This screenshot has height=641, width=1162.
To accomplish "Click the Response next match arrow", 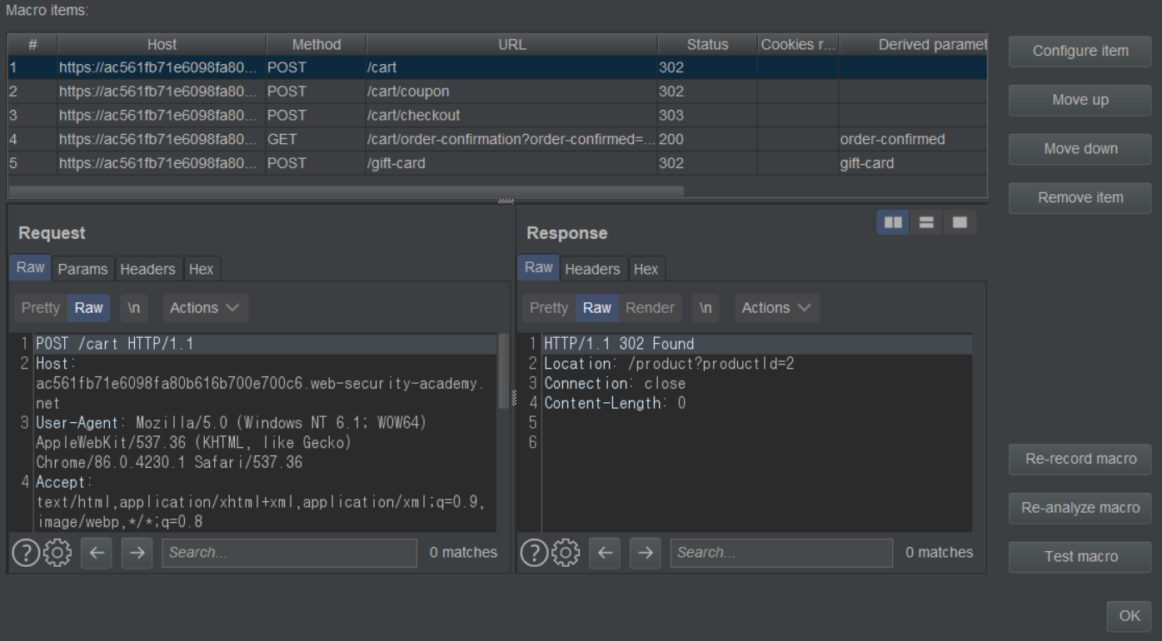I will tap(645, 554).
